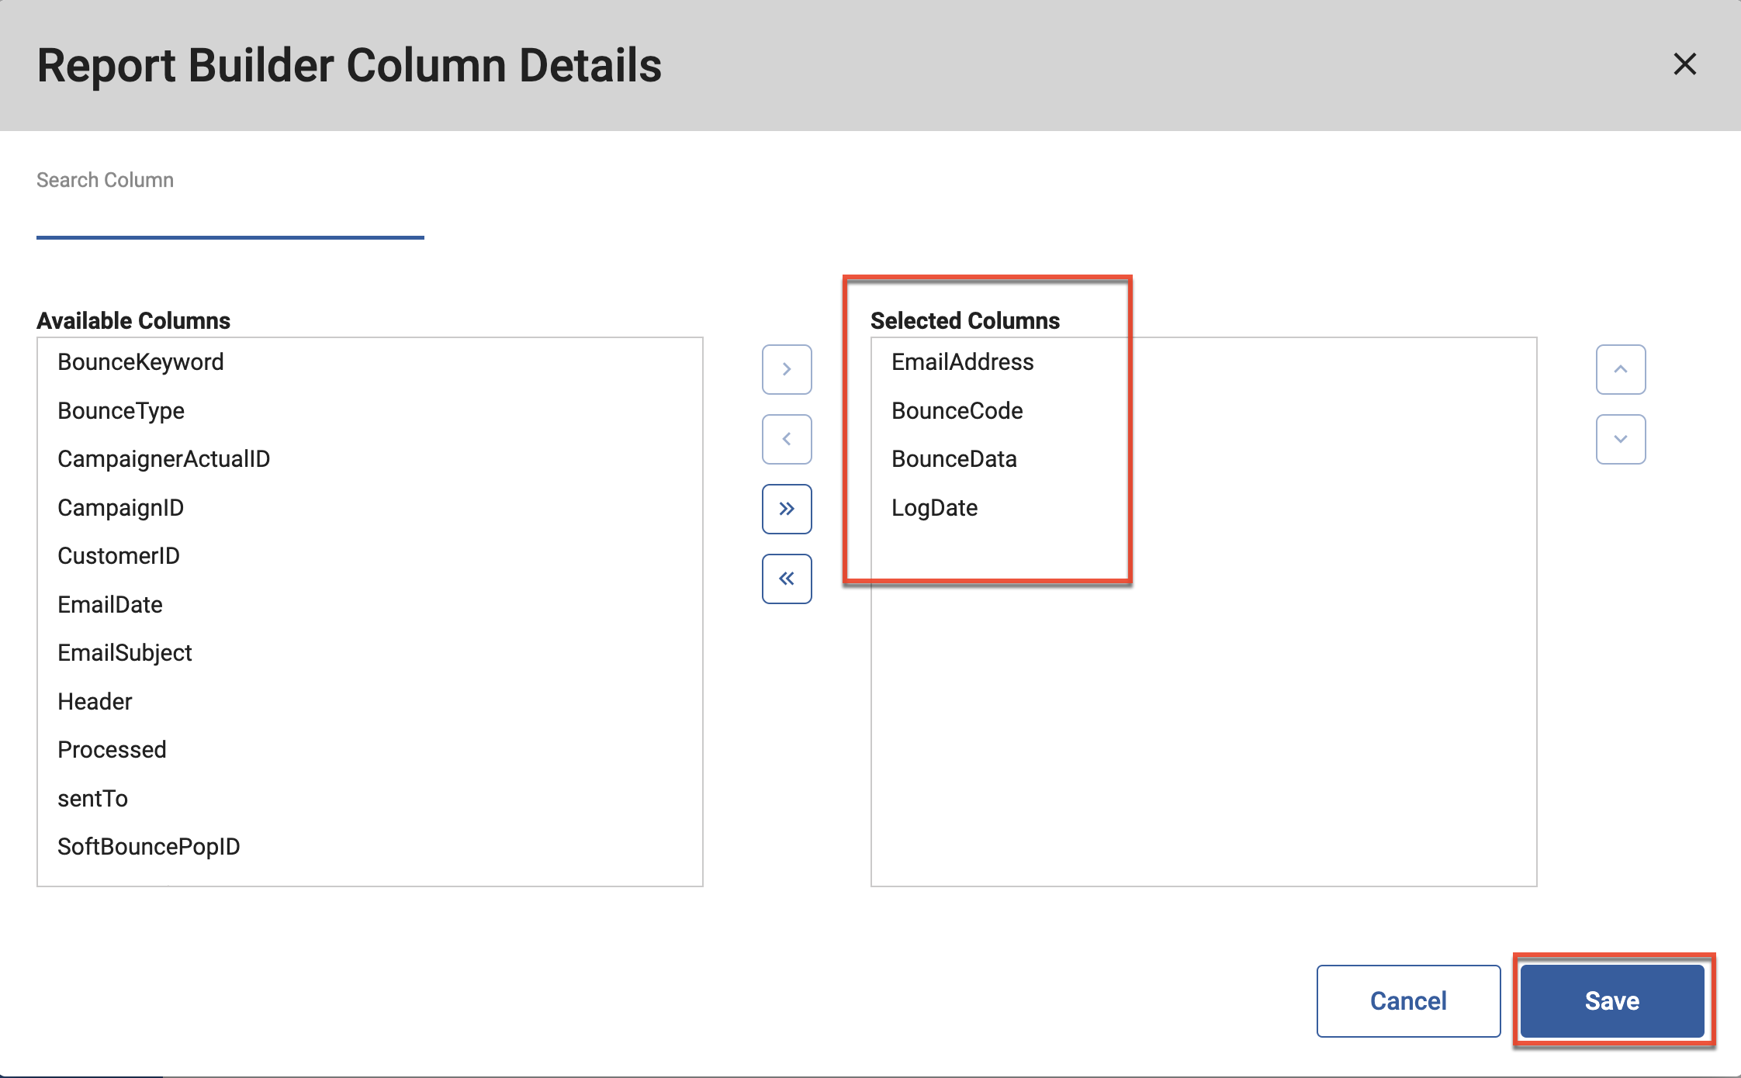Click the single left arrow to remove column
The width and height of the screenshot is (1741, 1078).
tap(786, 439)
